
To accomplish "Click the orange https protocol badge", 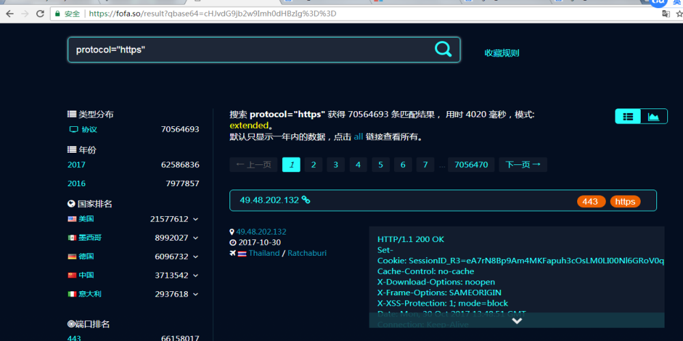I will pos(625,201).
